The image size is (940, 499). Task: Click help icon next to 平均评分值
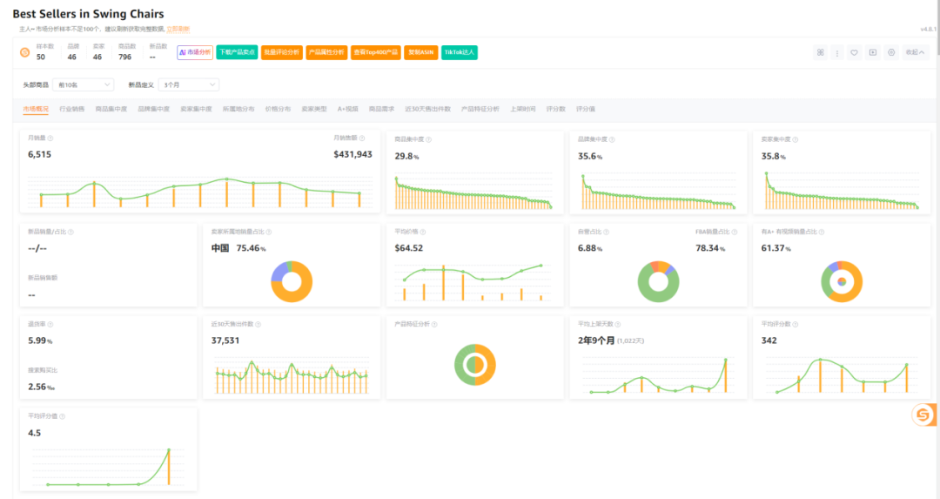pyautogui.click(x=63, y=415)
